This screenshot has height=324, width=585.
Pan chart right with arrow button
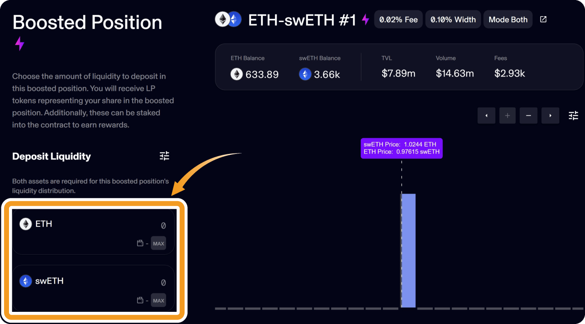(550, 116)
